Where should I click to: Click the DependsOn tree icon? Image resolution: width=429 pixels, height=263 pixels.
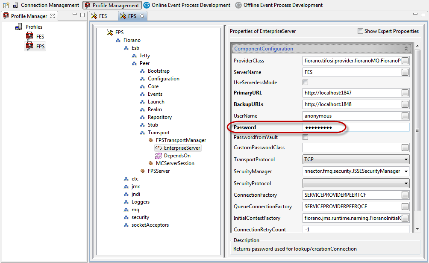coord(158,156)
